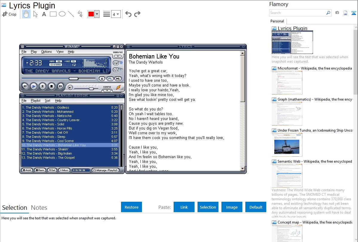Click Winamp play button
This screenshot has width=358, height=242.
click(34, 86)
